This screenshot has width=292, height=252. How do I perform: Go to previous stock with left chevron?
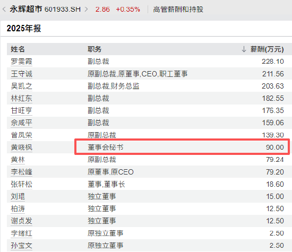[4, 9]
